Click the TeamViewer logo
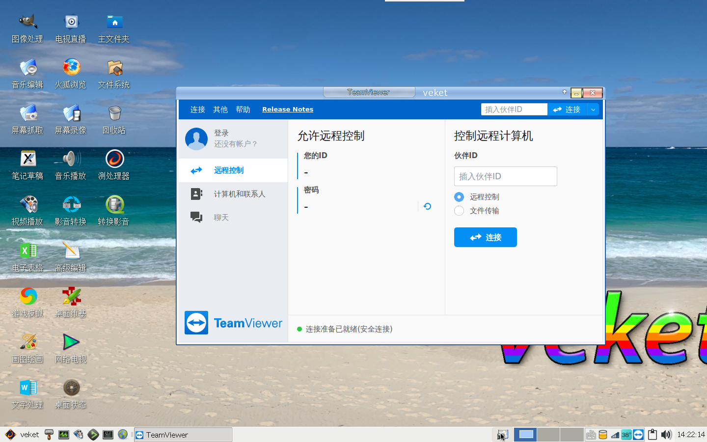The image size is (707, 442). (x=234, y=323)
